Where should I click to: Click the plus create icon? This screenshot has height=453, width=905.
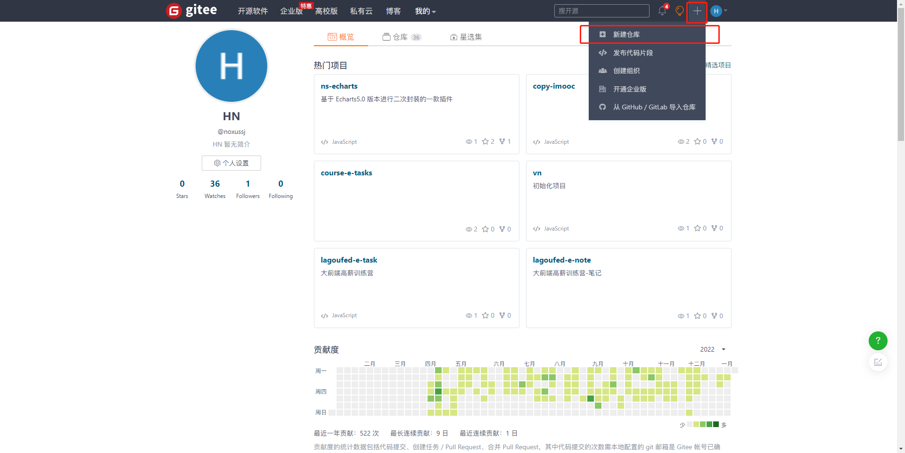697,11
